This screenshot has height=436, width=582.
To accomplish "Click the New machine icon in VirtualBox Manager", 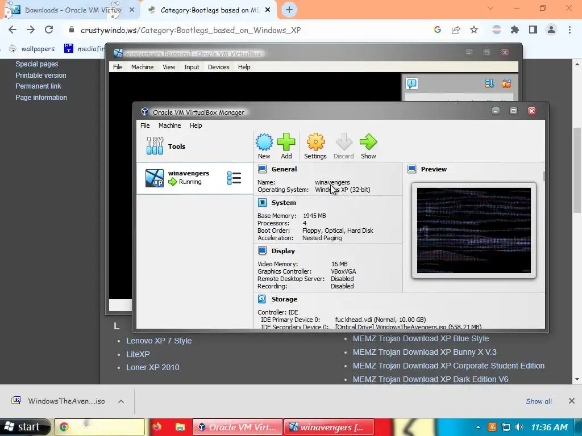I will point(264,142).
